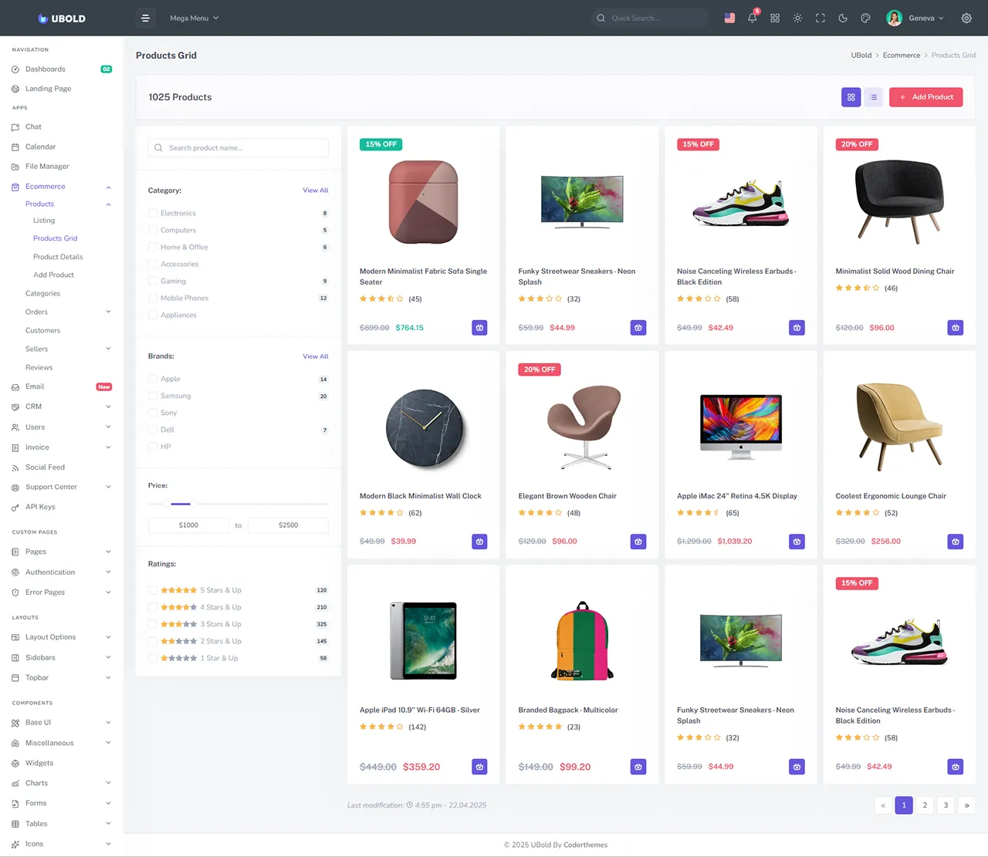Expand the Sellers submenu in sidebar
The width and height of the screenshot is (988, 857).
[68, 349]
